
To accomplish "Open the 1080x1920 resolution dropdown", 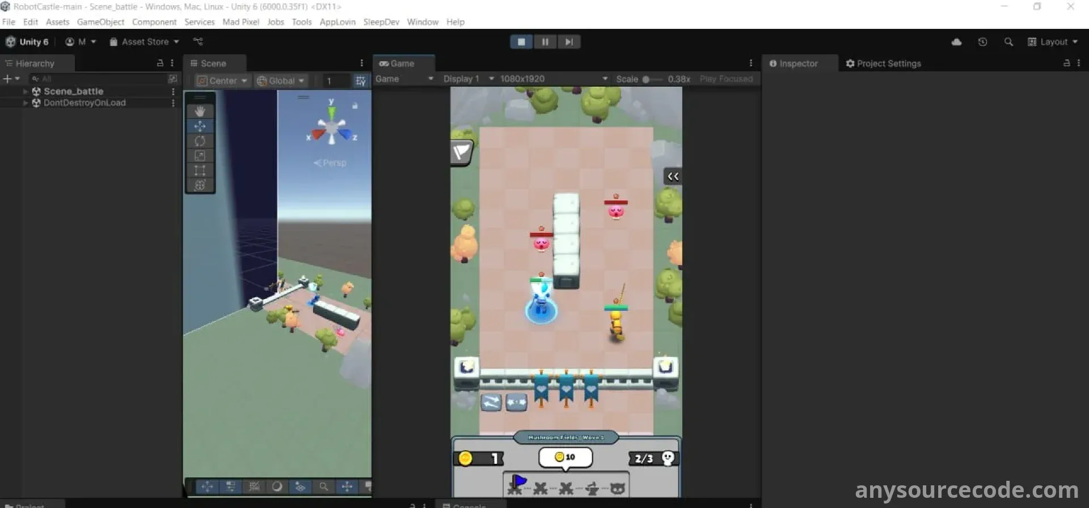I will [x=553, y=79].
